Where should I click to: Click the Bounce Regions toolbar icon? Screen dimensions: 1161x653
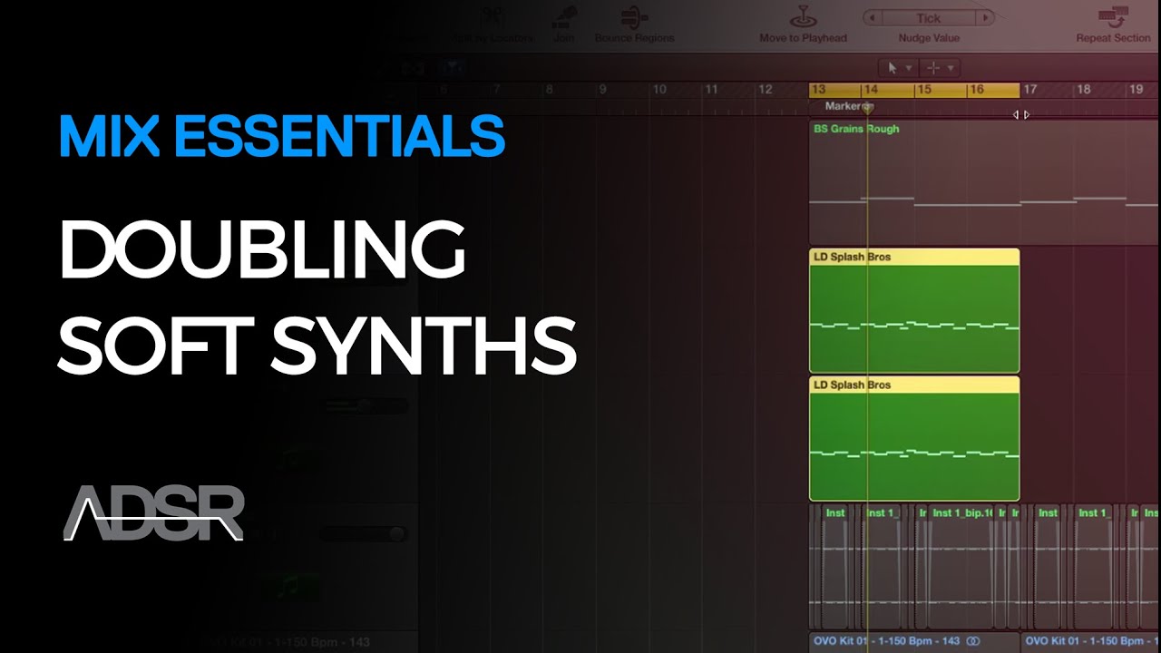pyautogui.click(x=634, y=16)
